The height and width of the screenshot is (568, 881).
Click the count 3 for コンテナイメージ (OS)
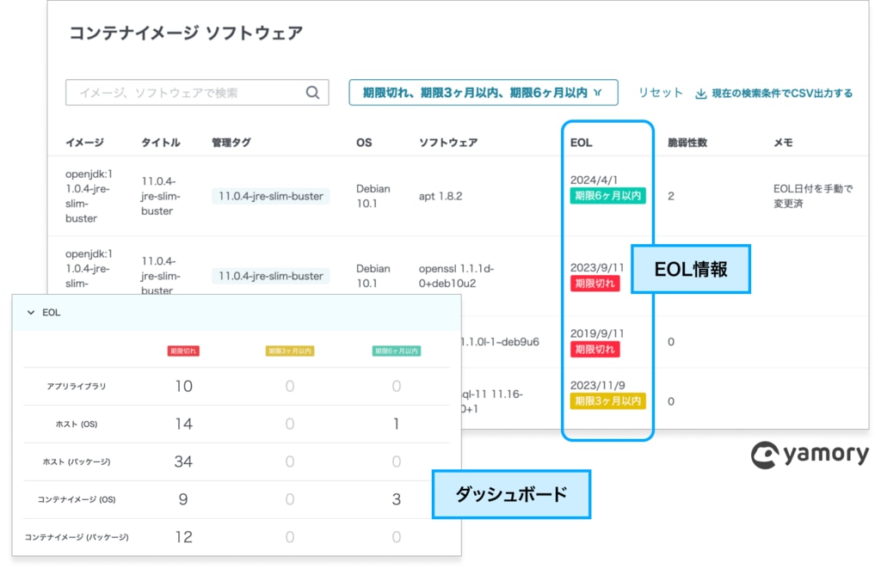tap(396, 499)
